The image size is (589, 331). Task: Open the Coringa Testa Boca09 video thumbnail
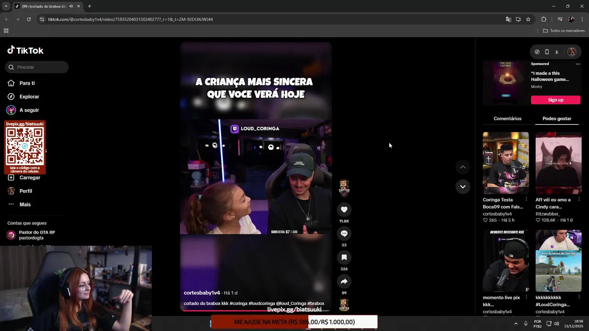506,163
